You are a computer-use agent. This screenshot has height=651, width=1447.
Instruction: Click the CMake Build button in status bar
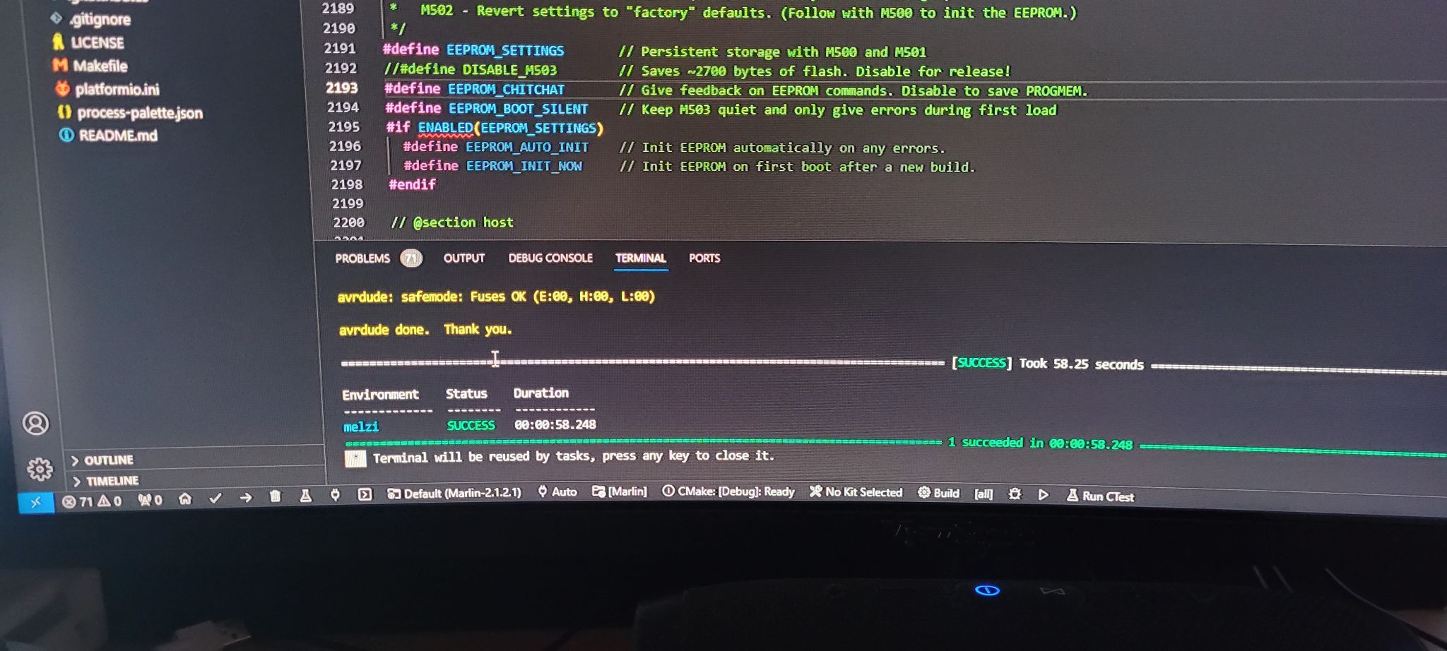coord(938,493)
